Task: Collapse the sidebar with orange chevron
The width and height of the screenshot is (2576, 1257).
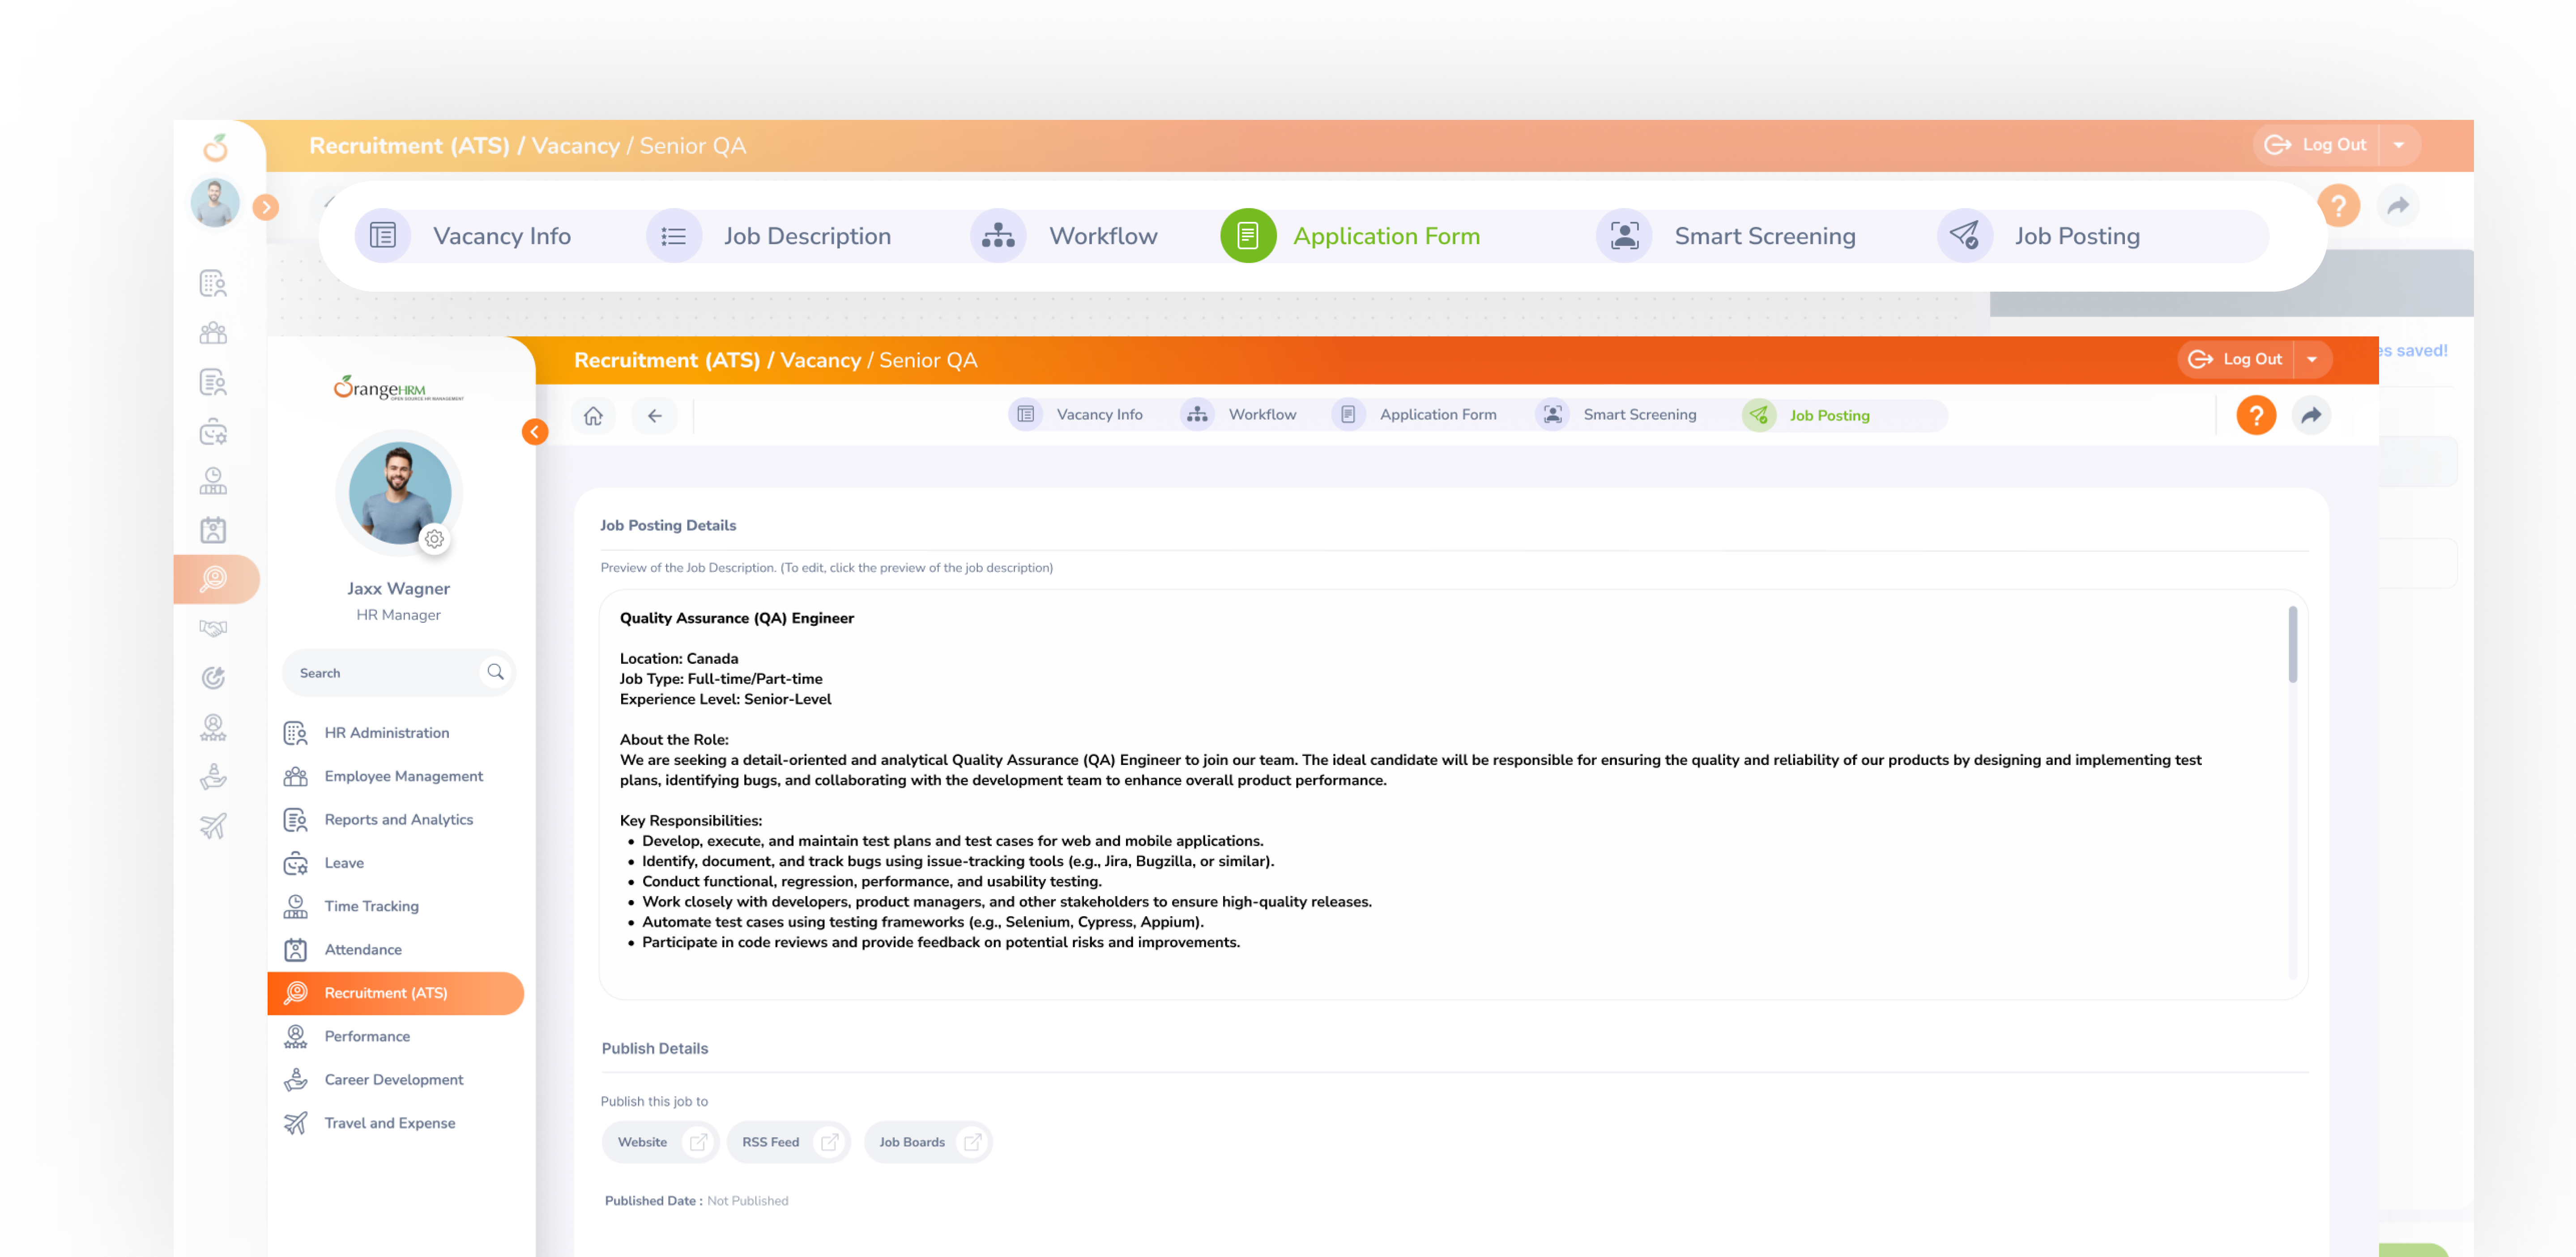Action: pyautogui.click(x=535, y=432)
